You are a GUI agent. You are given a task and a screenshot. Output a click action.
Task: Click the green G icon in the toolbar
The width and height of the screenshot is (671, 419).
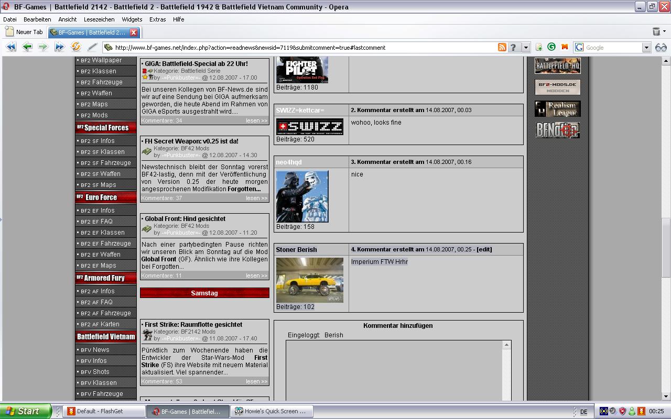[551, 47]
